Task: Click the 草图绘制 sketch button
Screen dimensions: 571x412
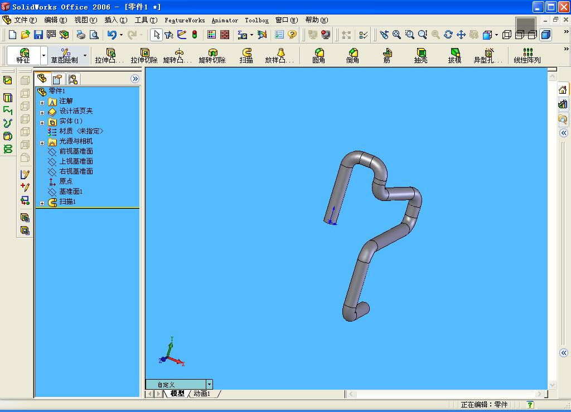Action: pos(65,55)
